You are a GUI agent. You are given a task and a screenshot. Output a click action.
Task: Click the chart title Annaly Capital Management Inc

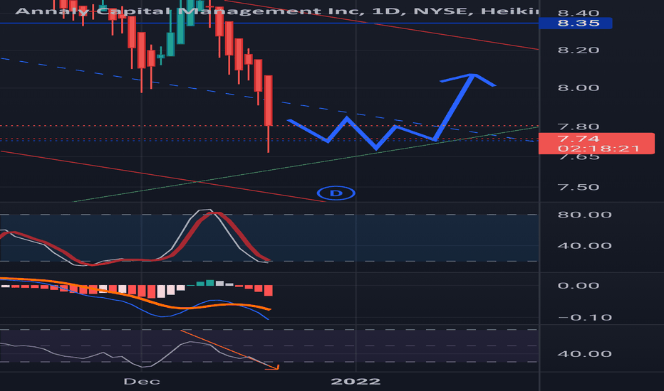190,11
